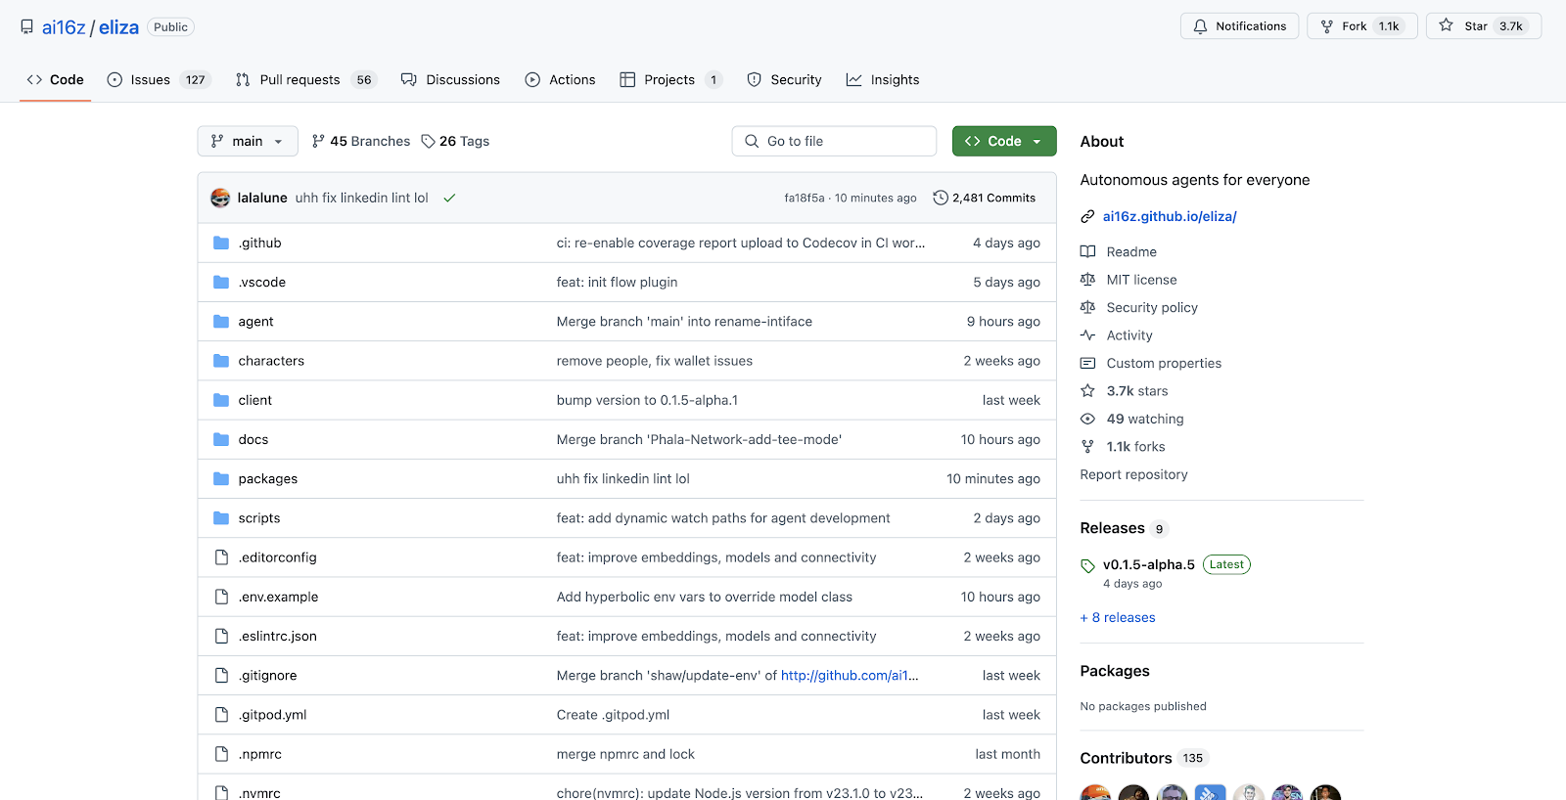Click the folder icon for packages
Viewport: 1566px width, 800px height.
[x=221, y=478]
